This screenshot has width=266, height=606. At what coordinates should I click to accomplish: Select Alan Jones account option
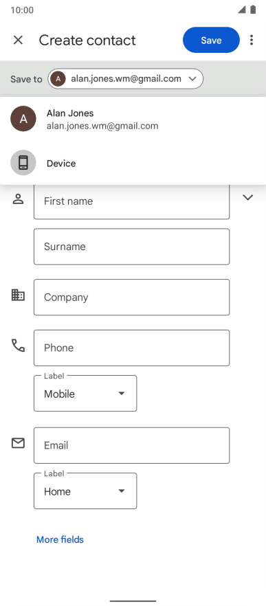pos(133,119)
